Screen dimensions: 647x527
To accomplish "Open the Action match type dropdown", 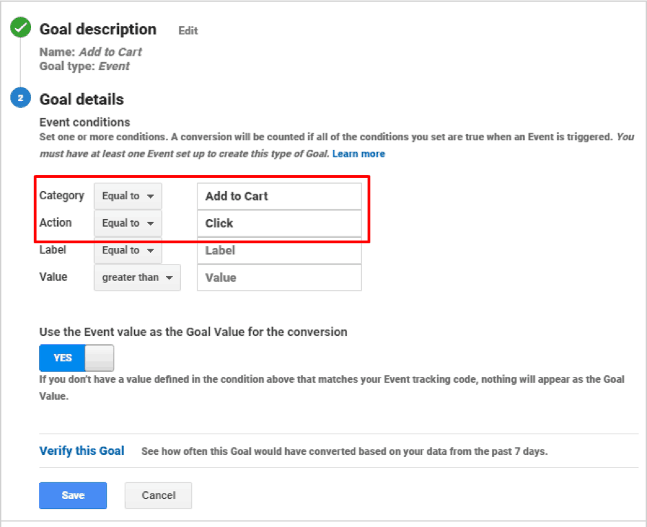I will coord(128,223).
